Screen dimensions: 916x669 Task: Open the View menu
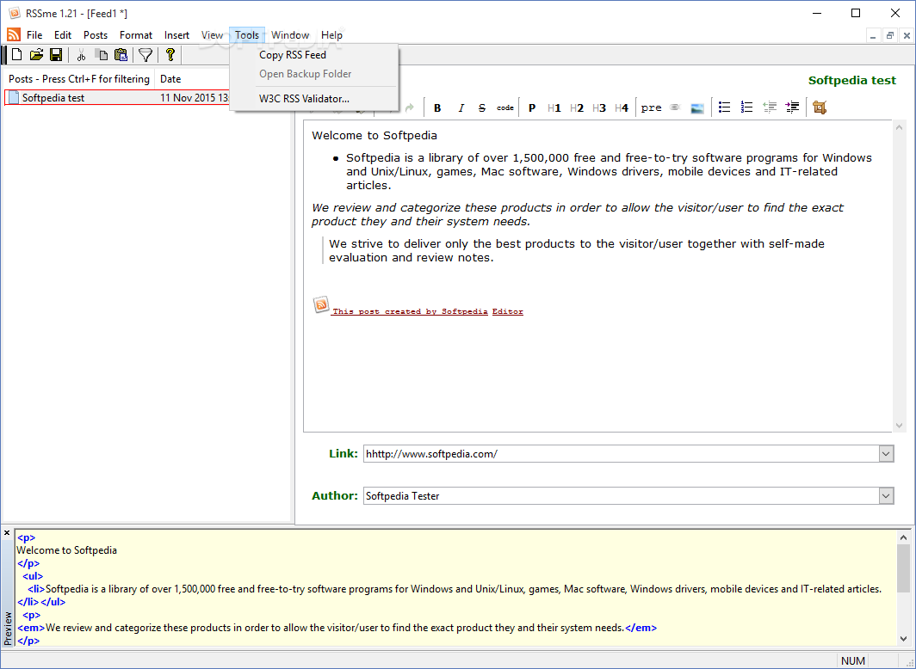pos(212,35)
